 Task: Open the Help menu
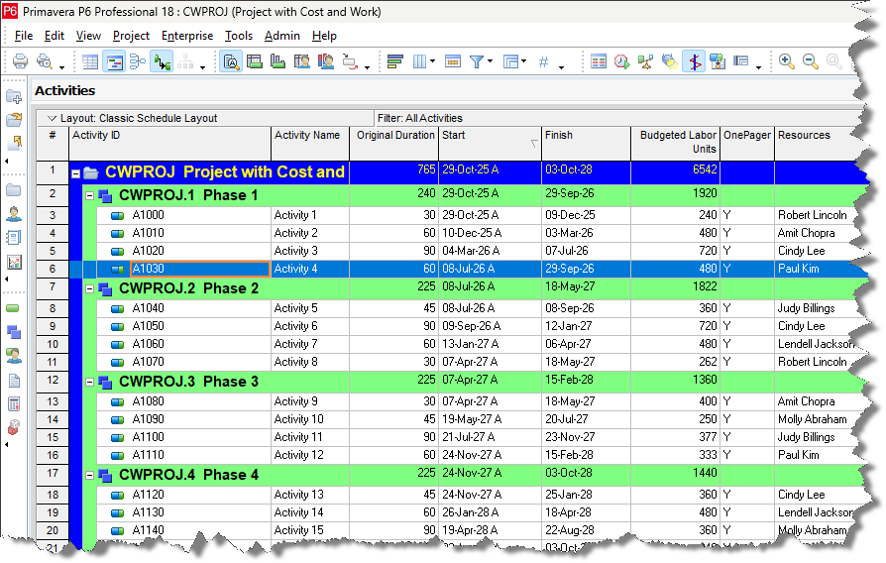(x=324, y=36)
